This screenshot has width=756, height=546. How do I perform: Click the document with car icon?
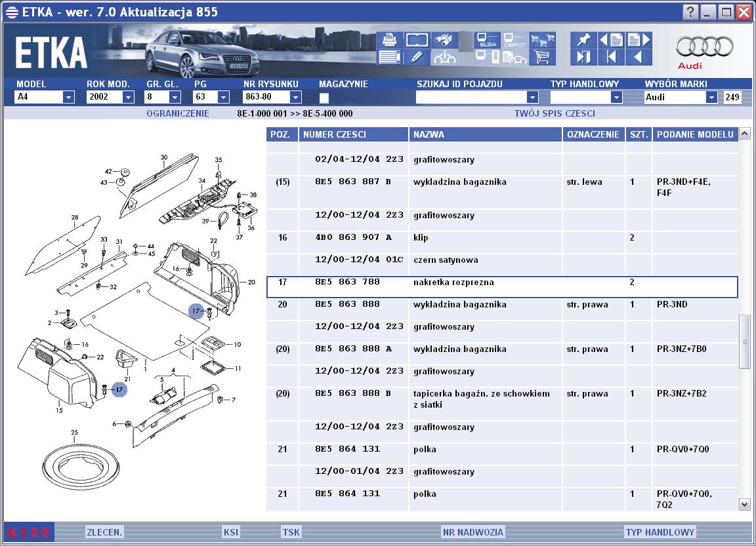click(515, 57)
